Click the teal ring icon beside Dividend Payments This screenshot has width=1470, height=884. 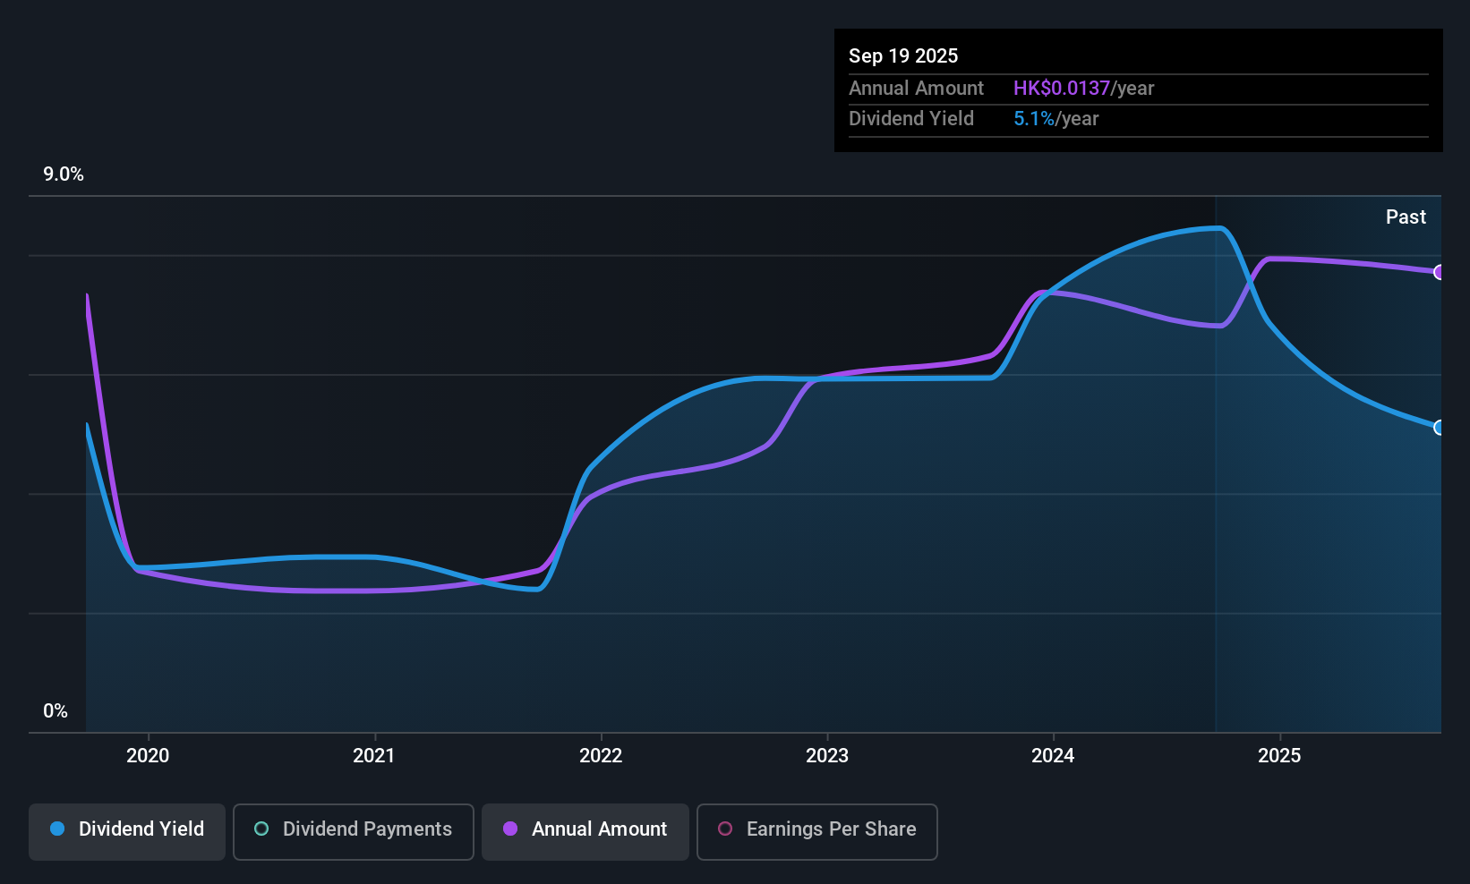pyautogui.click(x=261, y=829)
